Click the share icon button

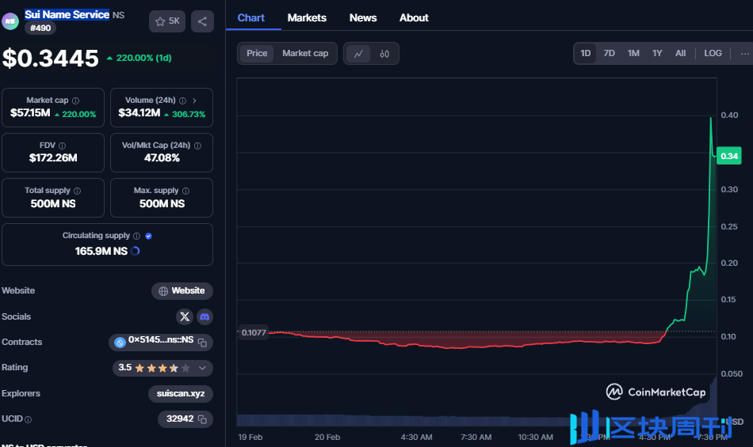click(202, 21)
